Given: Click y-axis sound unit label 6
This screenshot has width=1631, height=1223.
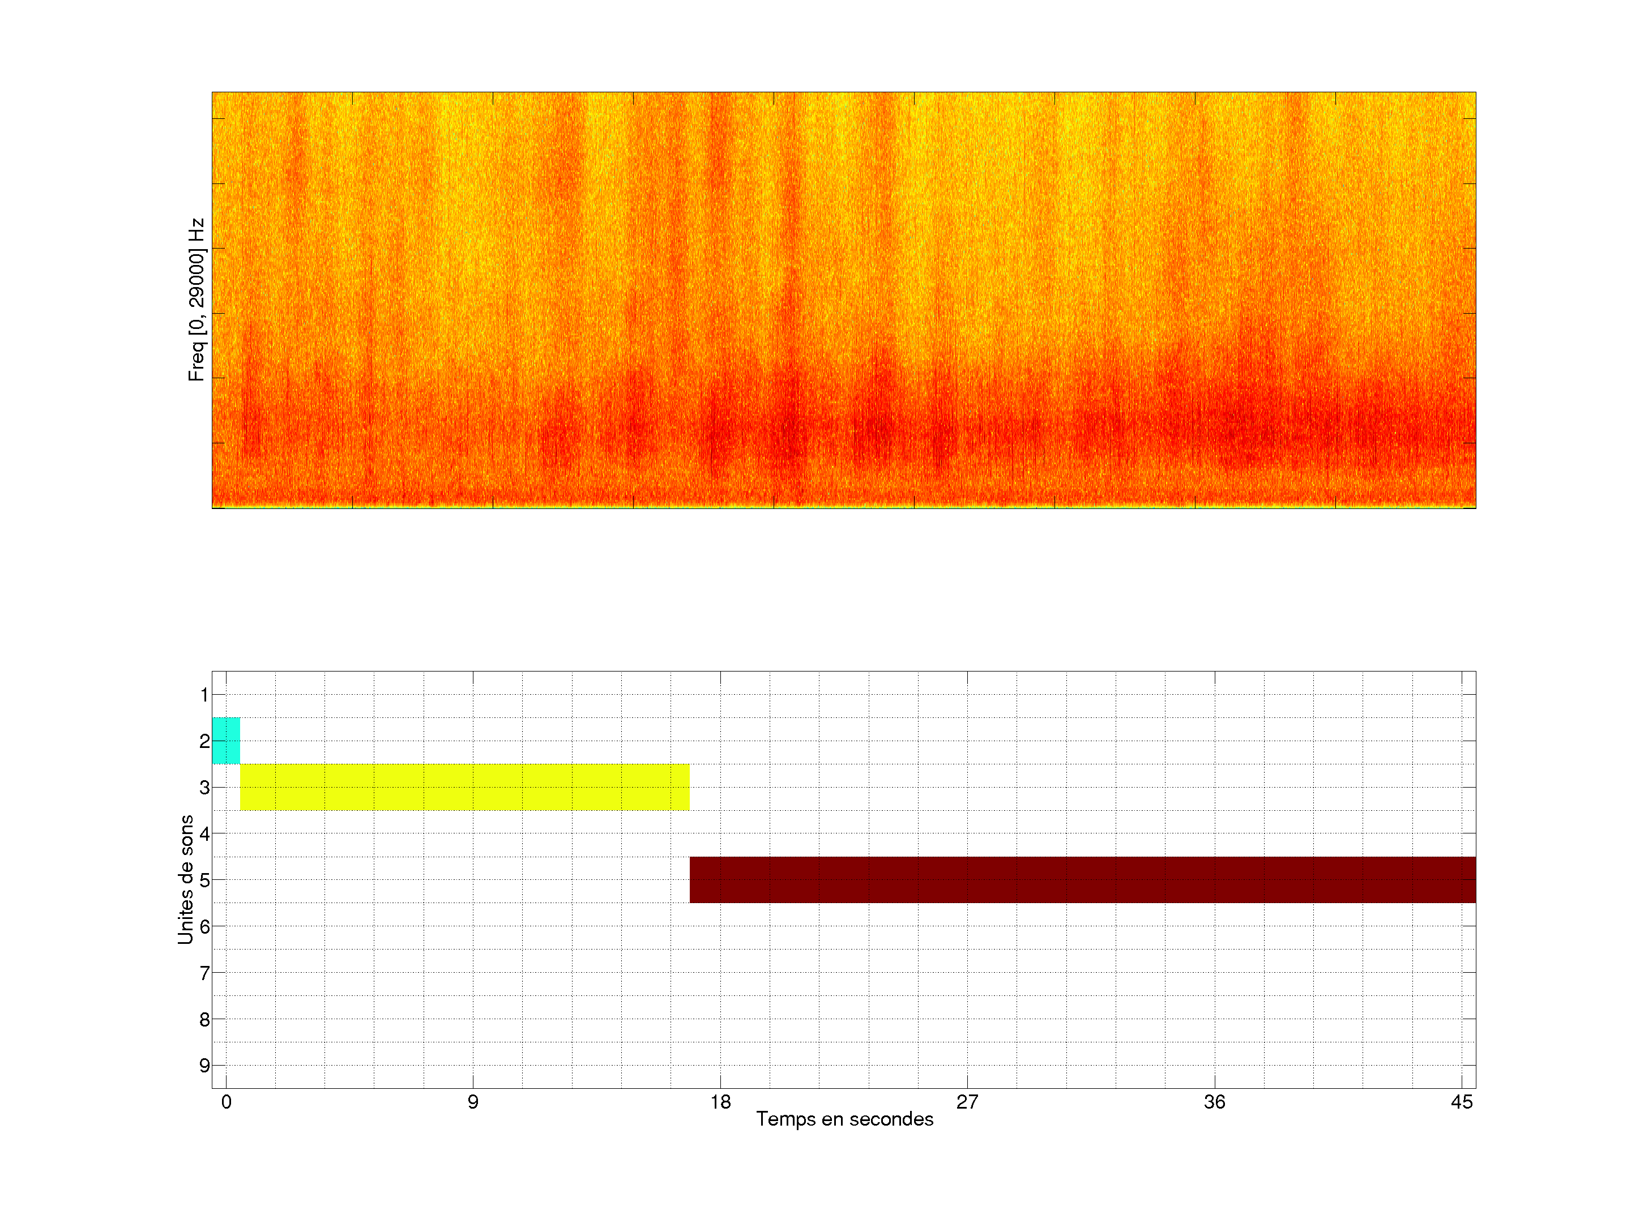Looking at the screenshot, I should 204,927.
